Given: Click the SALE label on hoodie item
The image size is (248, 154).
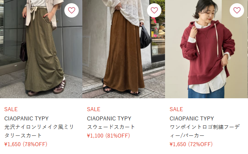Looking at the screenshot, I should pos(176,109).
